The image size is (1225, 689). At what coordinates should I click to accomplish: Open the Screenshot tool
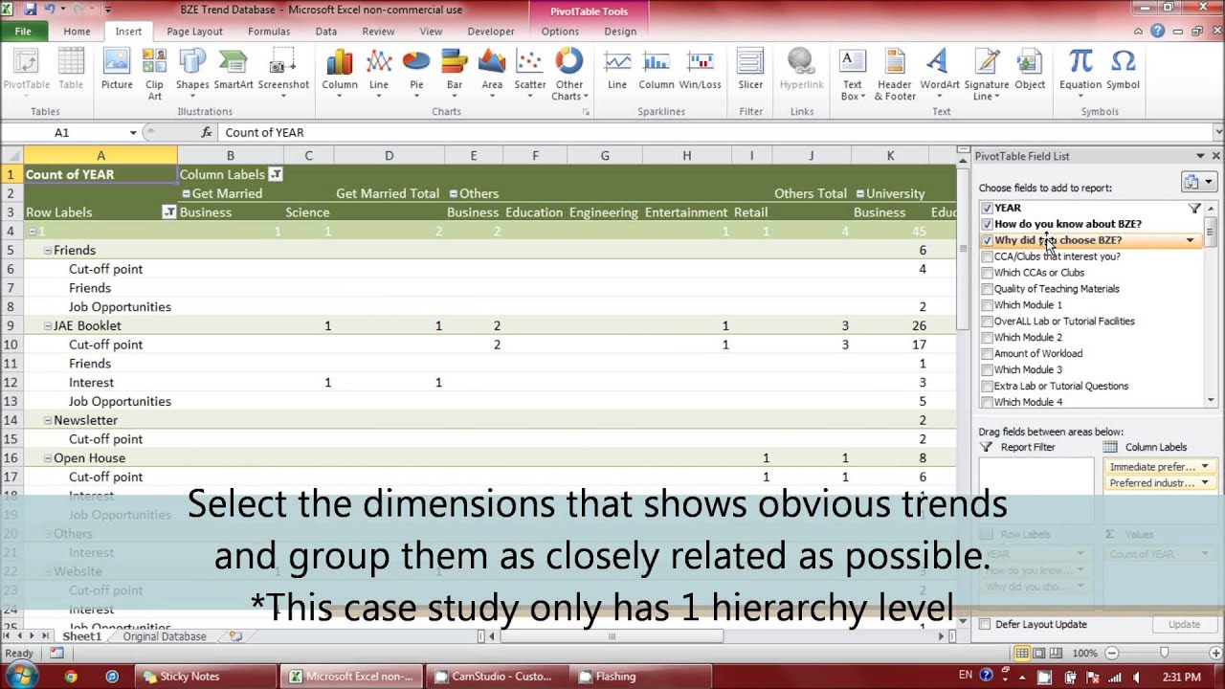click(x=283, y=73)
